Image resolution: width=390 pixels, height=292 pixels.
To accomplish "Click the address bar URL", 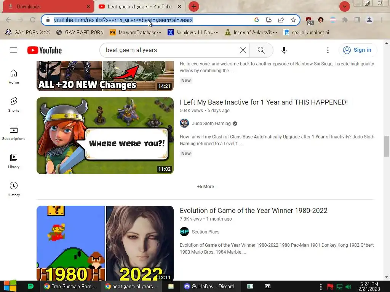I will coord(123,20).
